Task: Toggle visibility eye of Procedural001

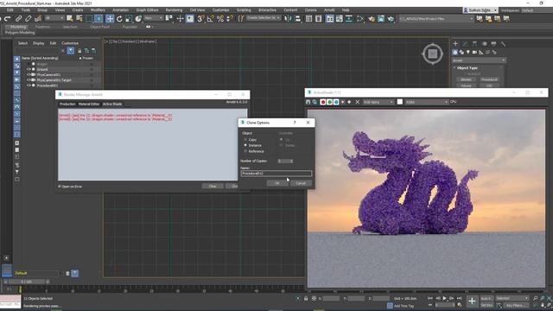Action: coord(29,86)
